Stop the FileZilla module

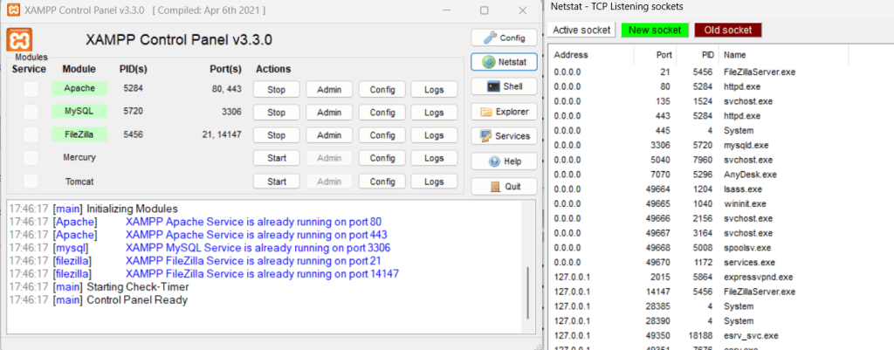(277, 135)
